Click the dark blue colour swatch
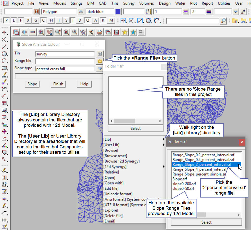 click(118, 12)
